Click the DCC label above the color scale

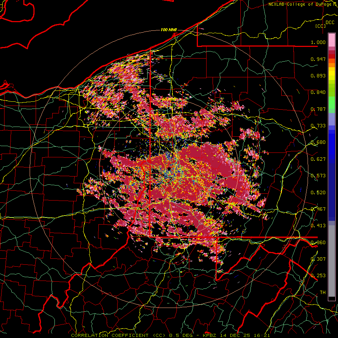pos(330,23)
